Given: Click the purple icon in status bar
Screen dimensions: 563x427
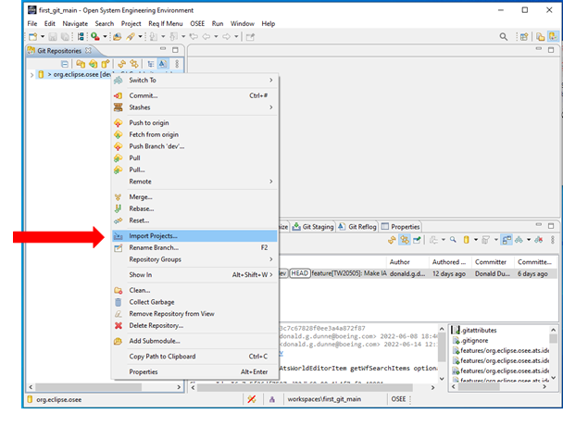Looking at the screenshot, I should coord(272,399).
